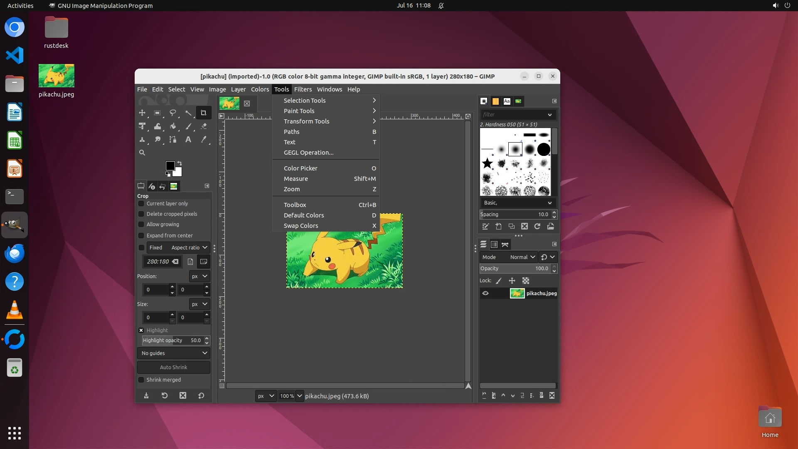Click the black foreground color swatch
The width and height of the screenshot is (798, 449).
[x=170, y=165]
